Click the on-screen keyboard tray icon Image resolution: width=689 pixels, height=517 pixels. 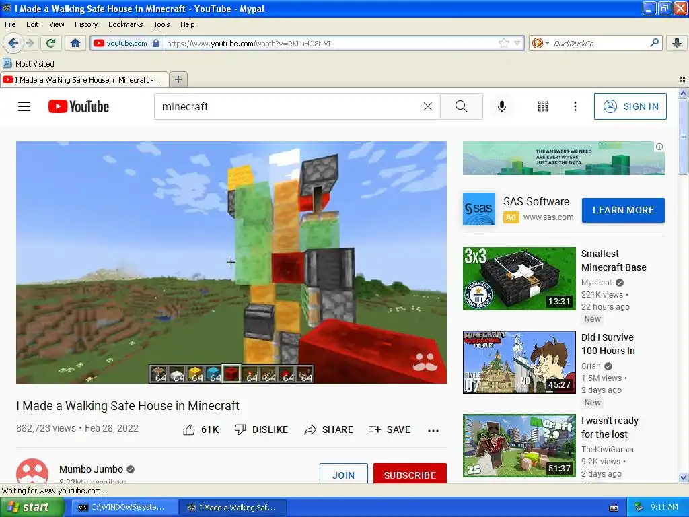click(614, 508)
